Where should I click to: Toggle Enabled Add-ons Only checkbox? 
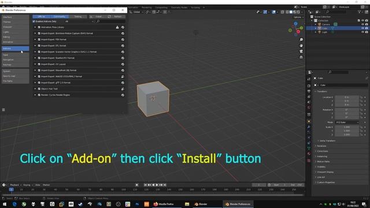pyautogui.click(x=34, y=21)
